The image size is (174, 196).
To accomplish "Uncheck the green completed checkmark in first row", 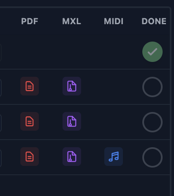I will click(x=152, y=52).
